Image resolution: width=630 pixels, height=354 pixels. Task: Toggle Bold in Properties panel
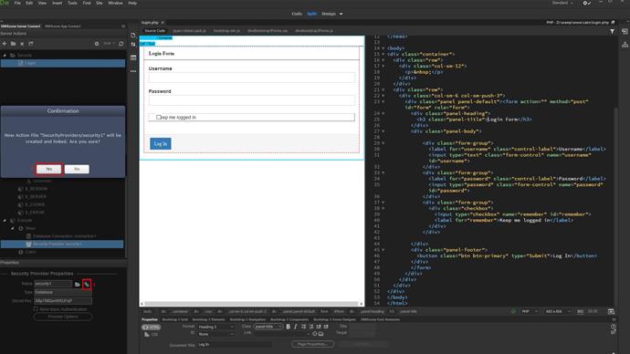tap(289, 327)
